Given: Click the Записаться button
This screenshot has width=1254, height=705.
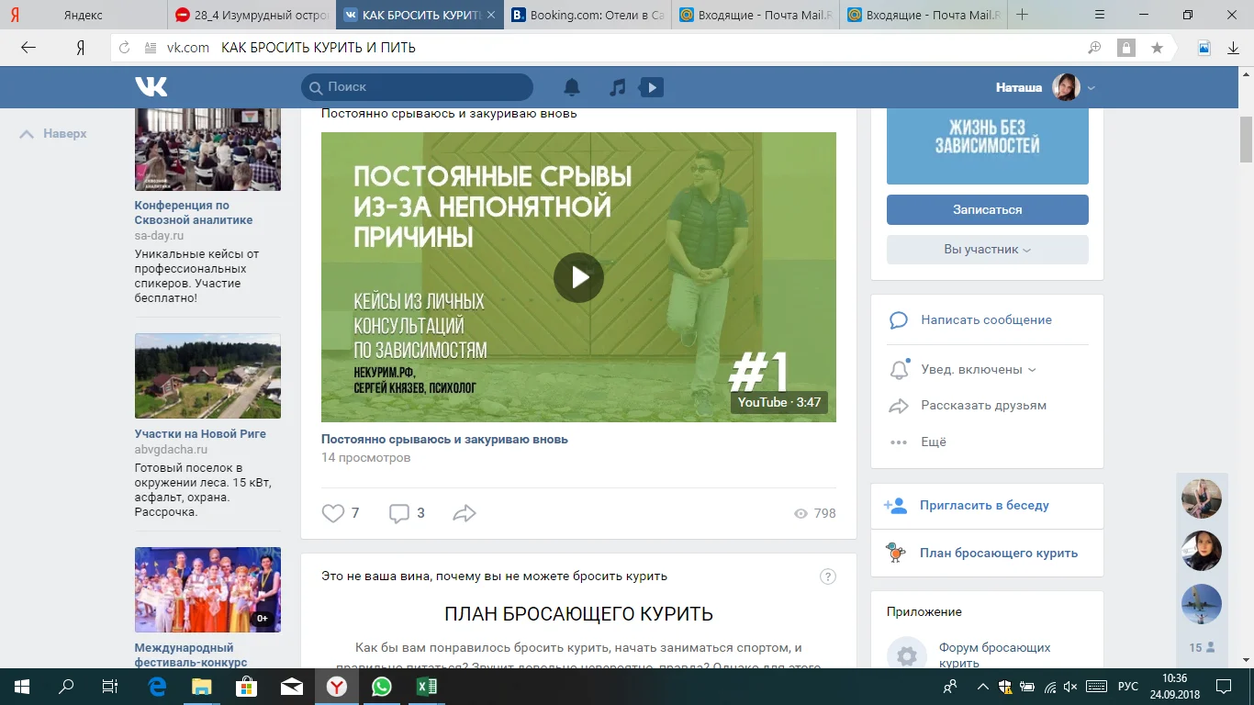Looking at the screenshot, I should tap(988, 209).
